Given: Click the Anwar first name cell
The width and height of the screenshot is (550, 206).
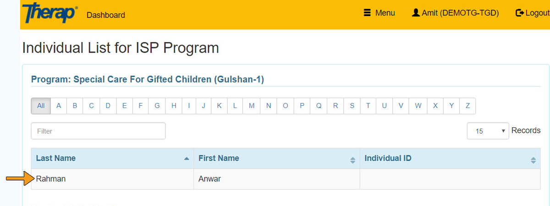Looking at the screenshot, I should pyautogui.click(x=209, y=179).
